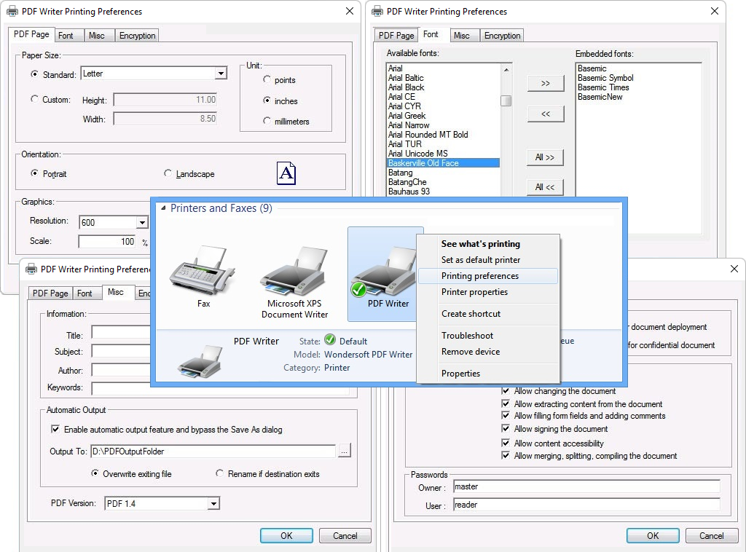746x552 pixels.
Task: Select Rename if destination exists option
Action: [219, 473]
